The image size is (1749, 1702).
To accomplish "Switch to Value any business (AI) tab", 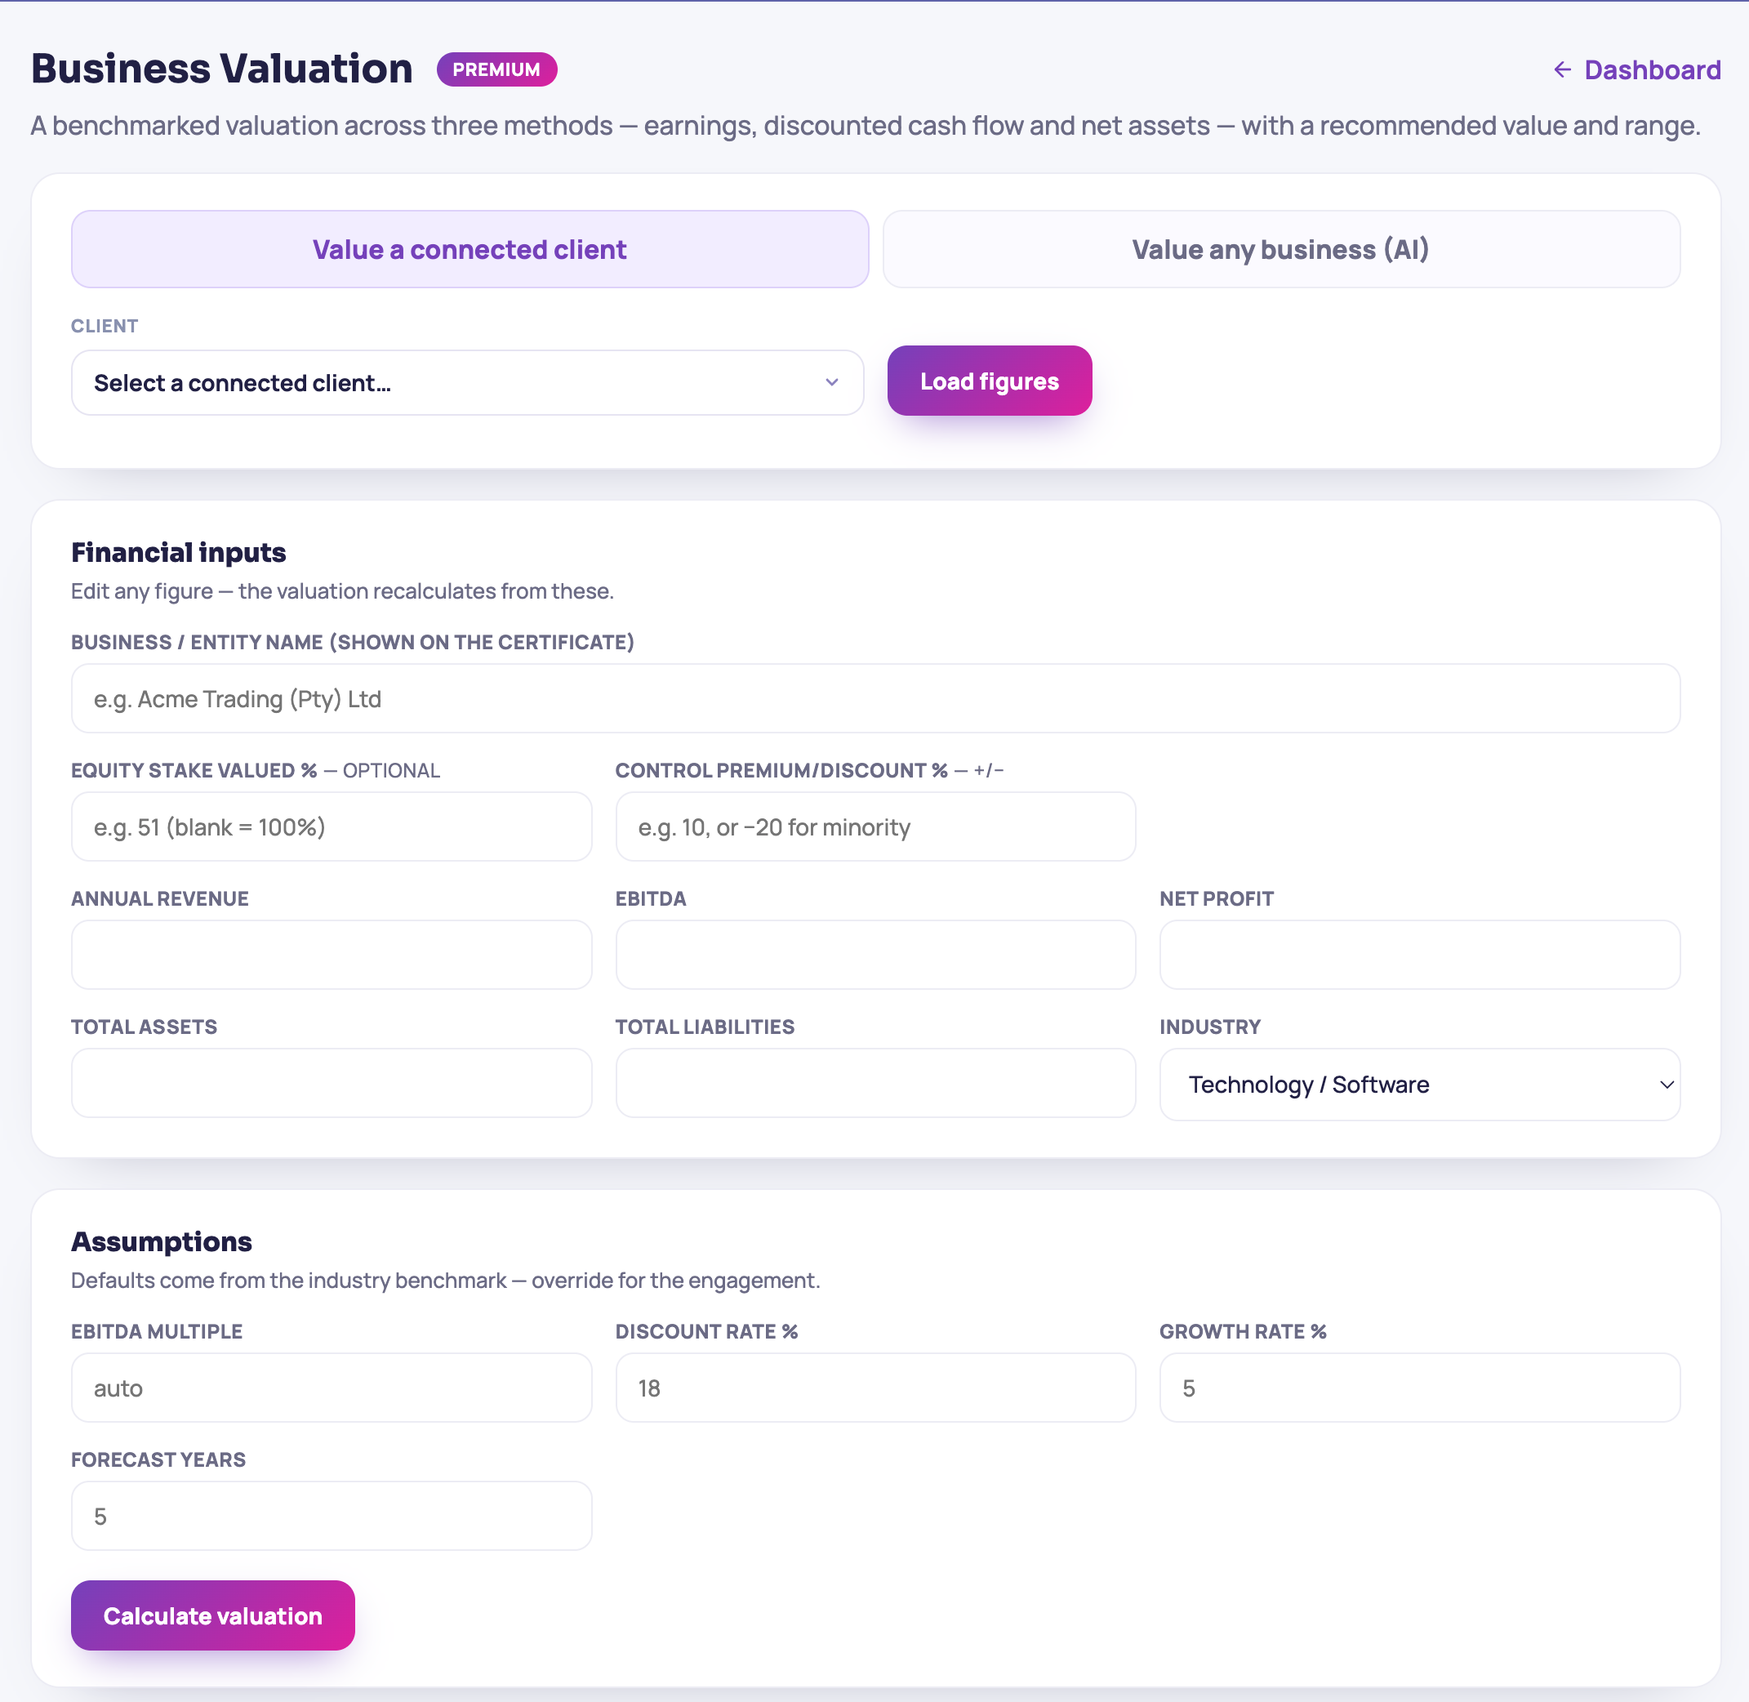I will pos(1280,249).
